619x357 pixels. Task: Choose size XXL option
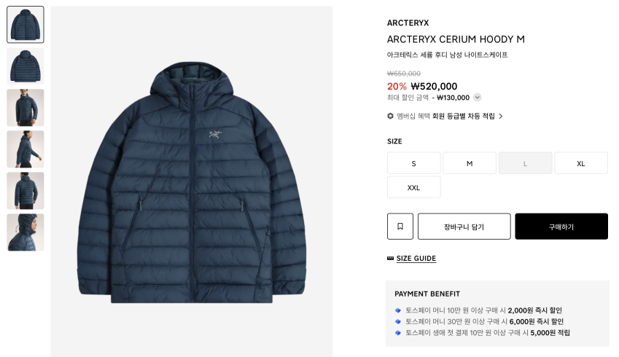point(413,187)
